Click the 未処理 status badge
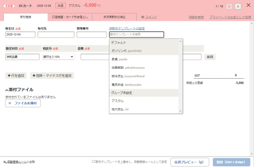This screenshot has width=254, height=167. (x=9, y=6)
